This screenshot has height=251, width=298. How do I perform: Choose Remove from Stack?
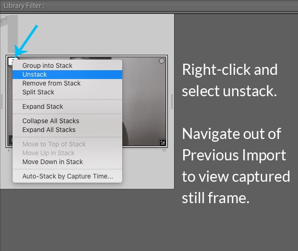[x=52, y=83]
